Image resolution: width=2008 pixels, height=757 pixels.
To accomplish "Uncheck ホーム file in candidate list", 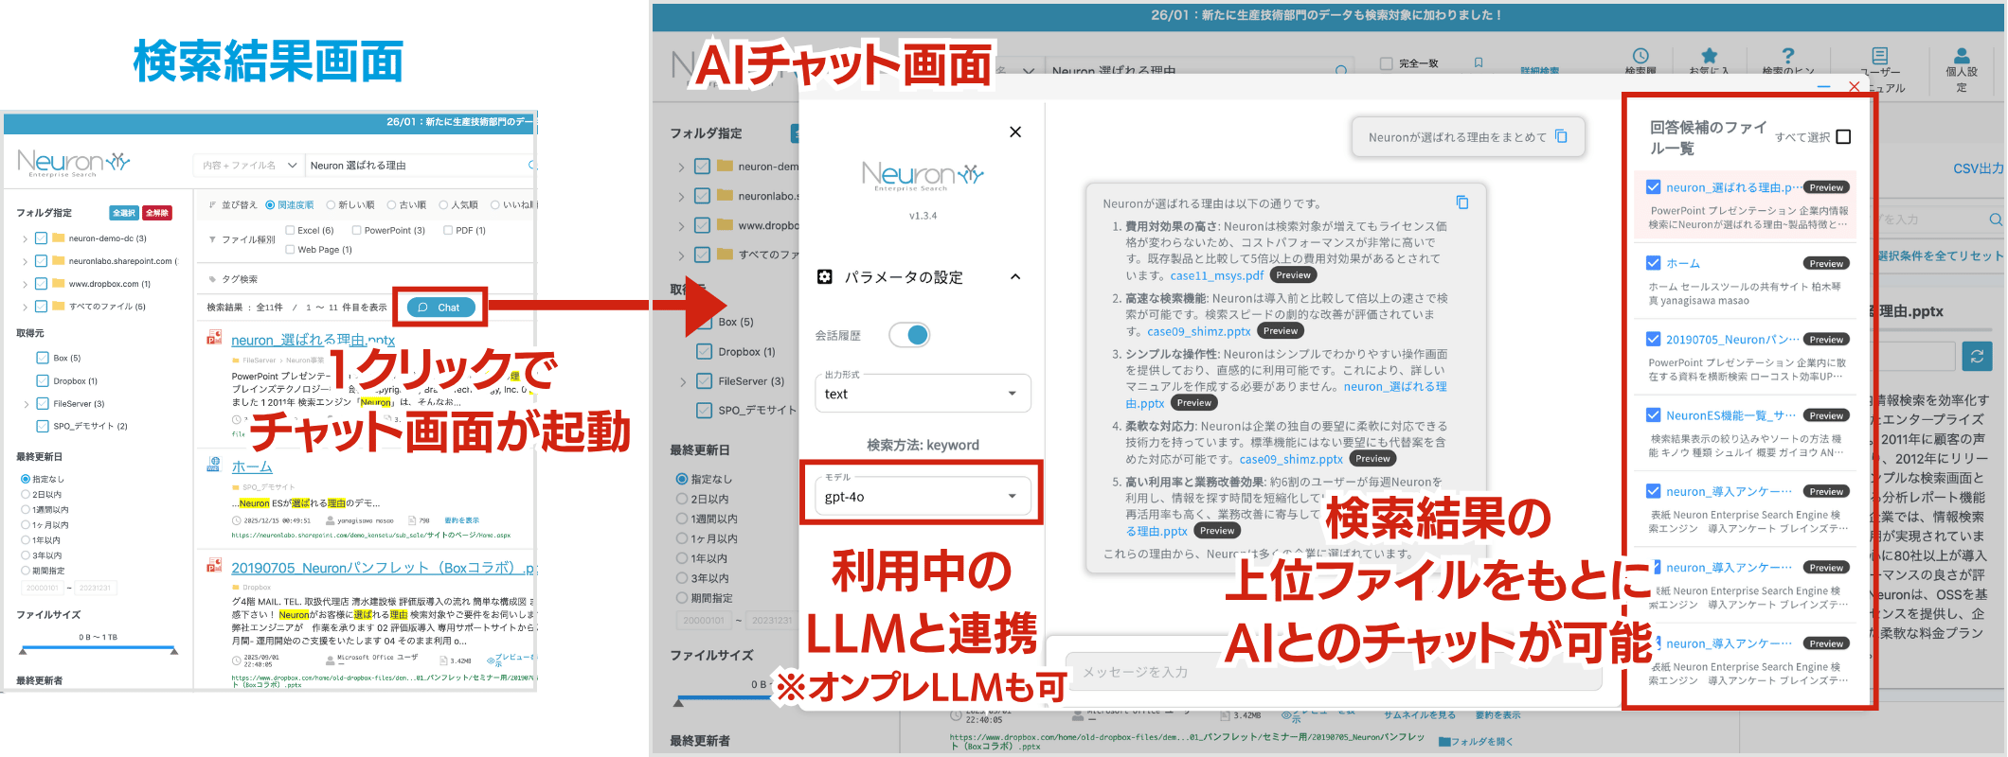I will (x=1653, y=263).
